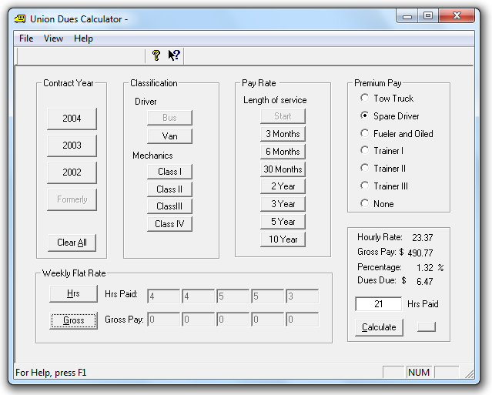The image size is (492, 395).
Task: Select the Fueler and Oiled radio button
Action: (x=365, y=134)
